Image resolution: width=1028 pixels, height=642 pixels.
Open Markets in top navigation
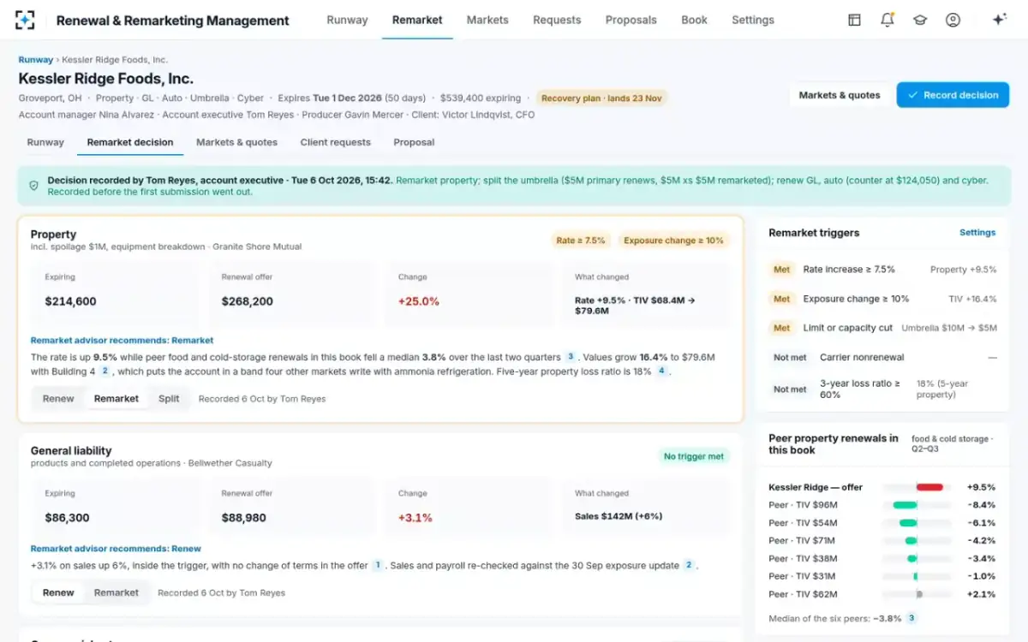[487, 20]
